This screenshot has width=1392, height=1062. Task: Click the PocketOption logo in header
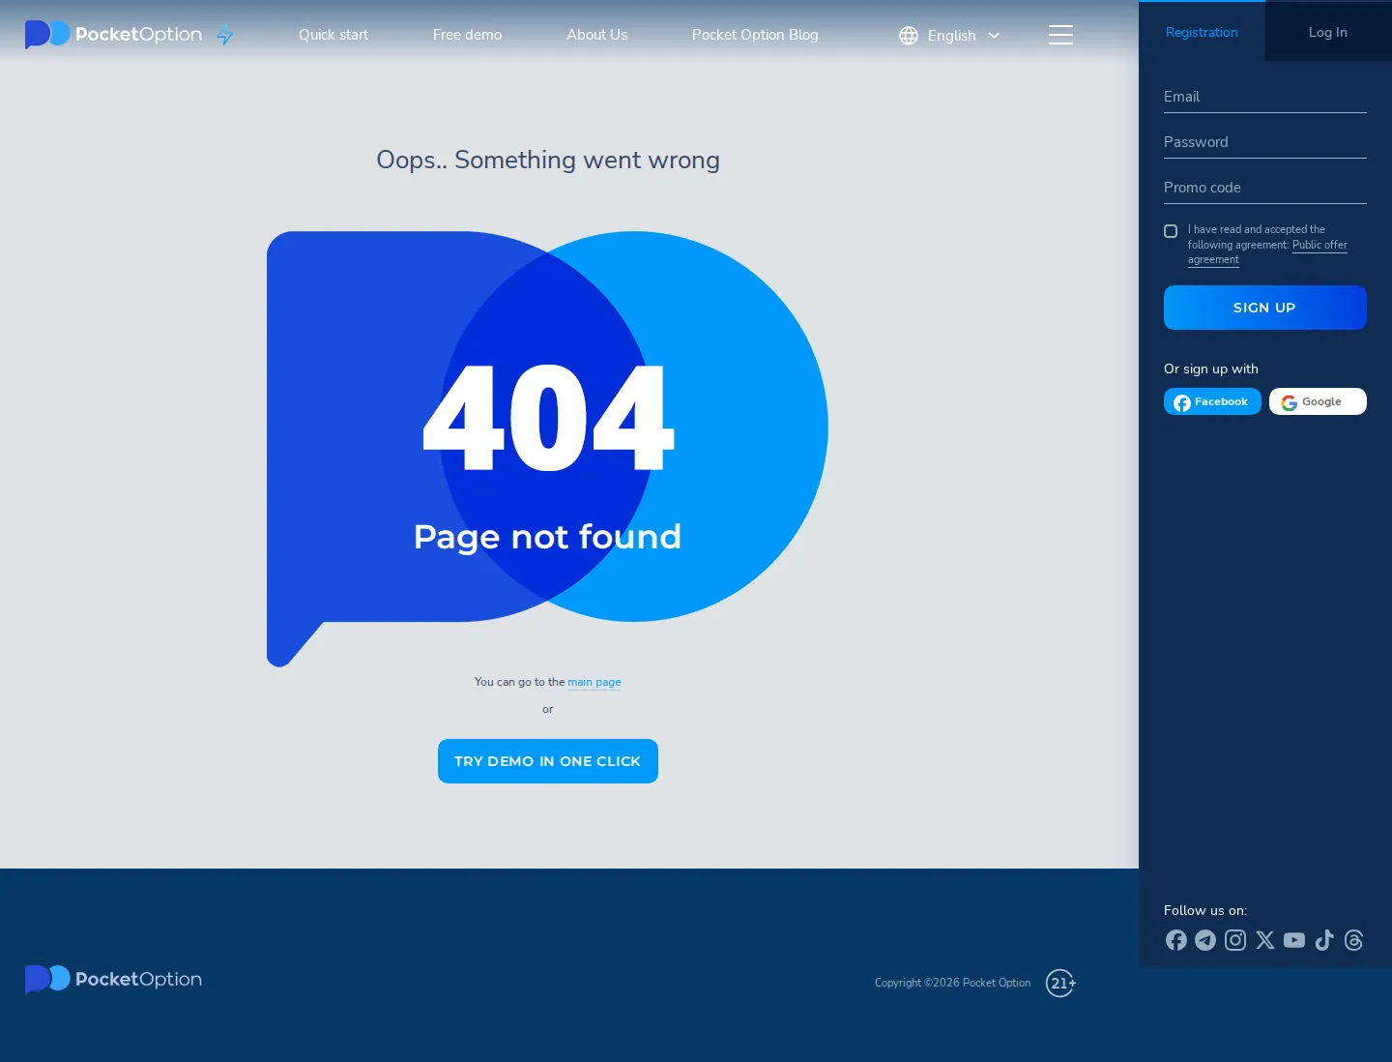[113, 34]
